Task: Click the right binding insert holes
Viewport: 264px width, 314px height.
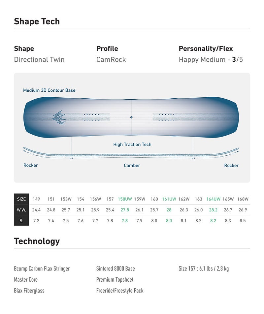Action: tap(167, 117)
